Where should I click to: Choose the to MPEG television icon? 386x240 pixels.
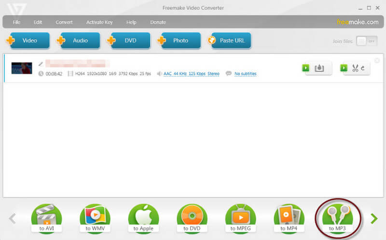point(240,217)
